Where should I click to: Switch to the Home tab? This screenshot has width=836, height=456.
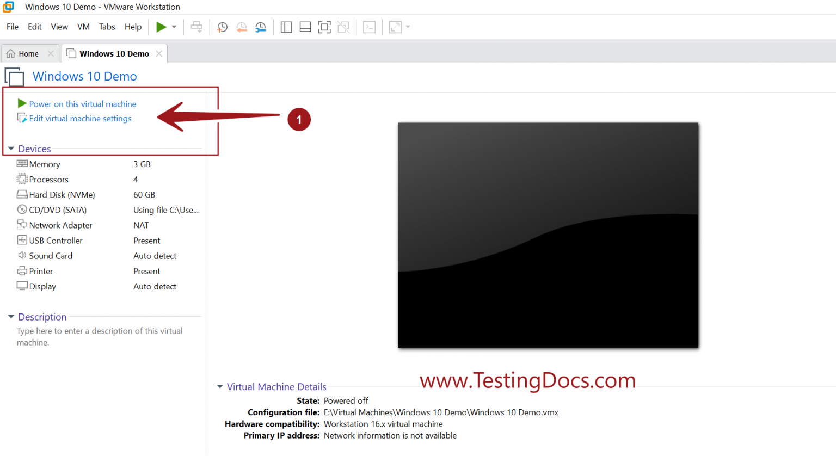(25, 53)
